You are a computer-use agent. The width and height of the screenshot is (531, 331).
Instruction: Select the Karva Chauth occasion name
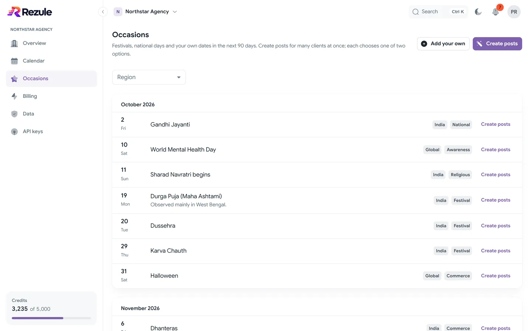click(169, 251)
